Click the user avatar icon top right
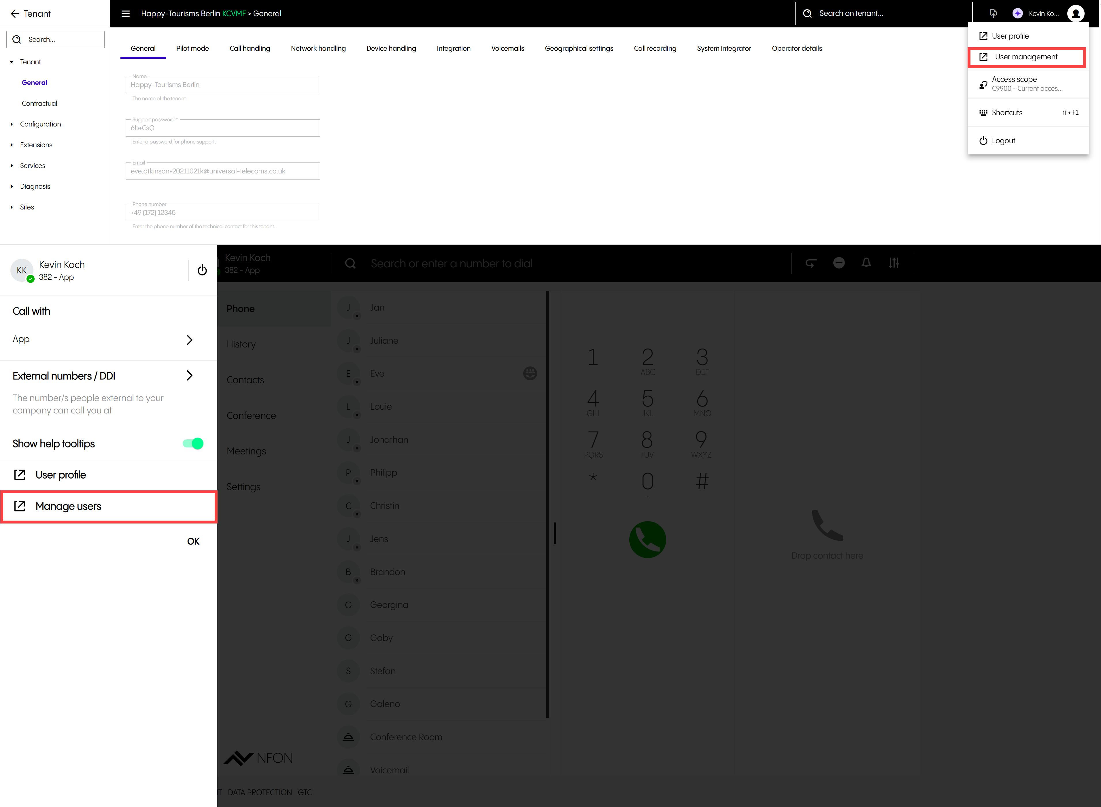This screenshot has height=807, width=1101. (x=1076, y=14)
